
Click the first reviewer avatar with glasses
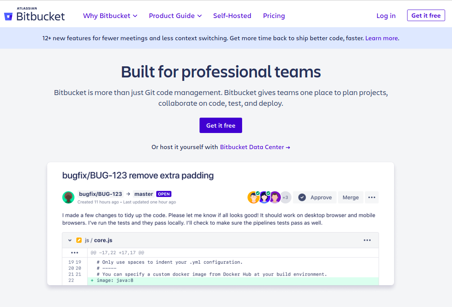click(253, 197)
